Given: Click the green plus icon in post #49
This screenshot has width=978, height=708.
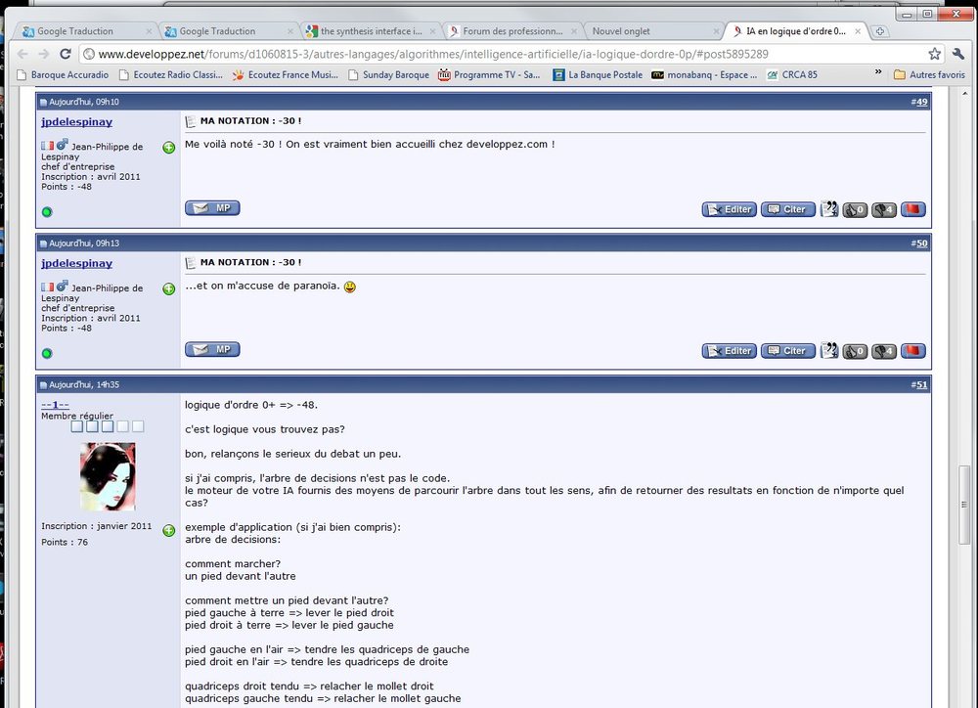Looking at the screenshot, I should (x=169, y=148).
